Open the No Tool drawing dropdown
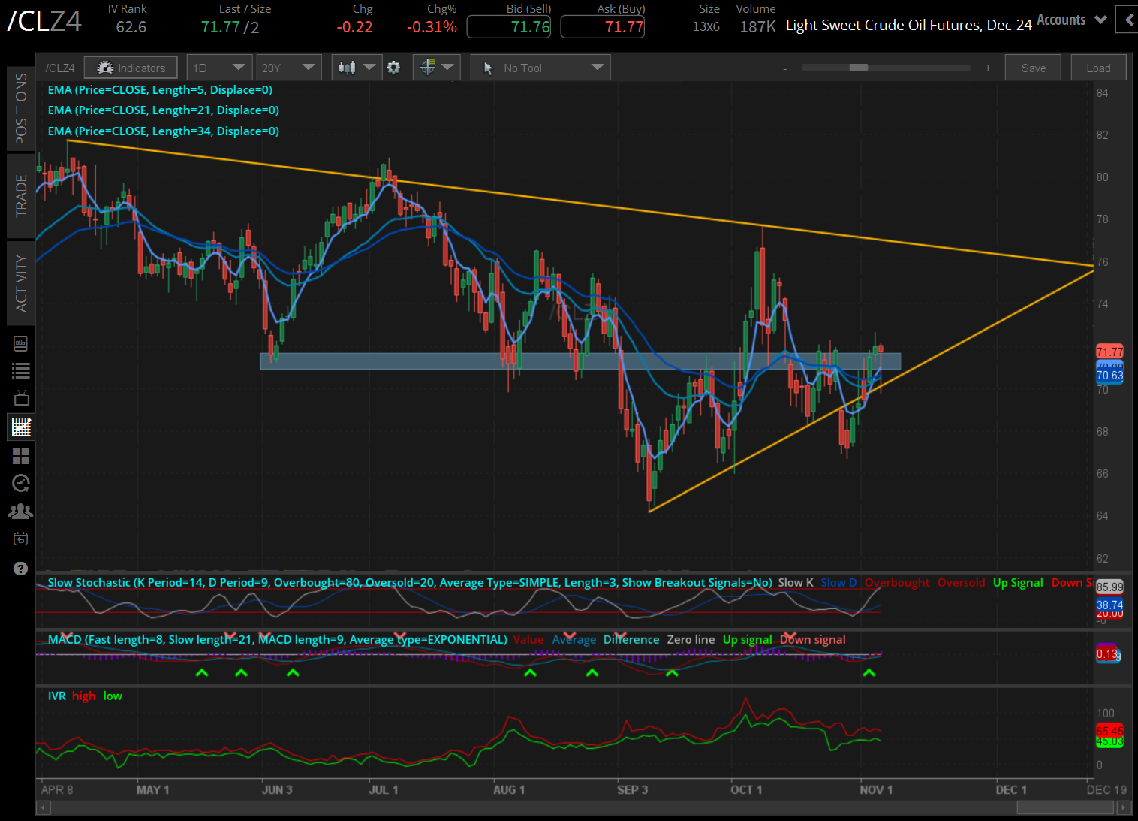Viewport: 1138px width, 821px height. tap(540, 68)
